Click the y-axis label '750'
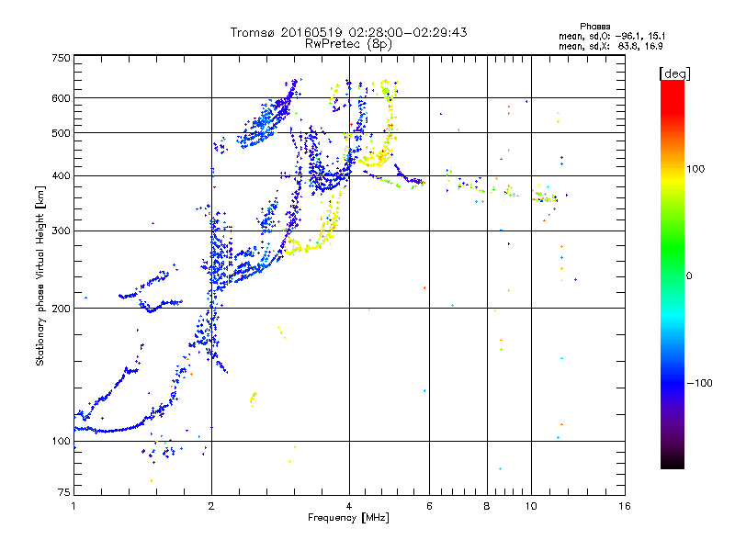Image resolution: width=735 pixels, height=551 pixels. click(61, 58)
